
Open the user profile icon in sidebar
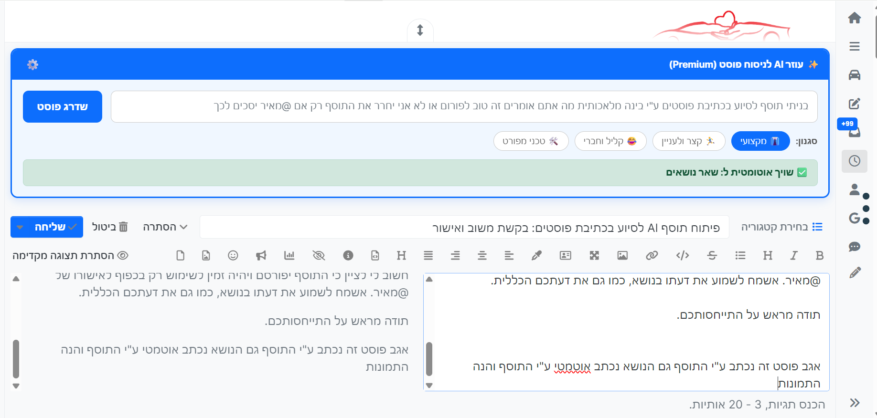[855, 189]
